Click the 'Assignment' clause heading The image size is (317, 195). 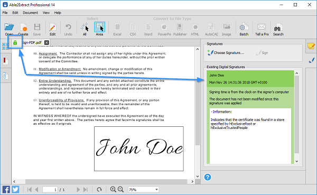48,53
